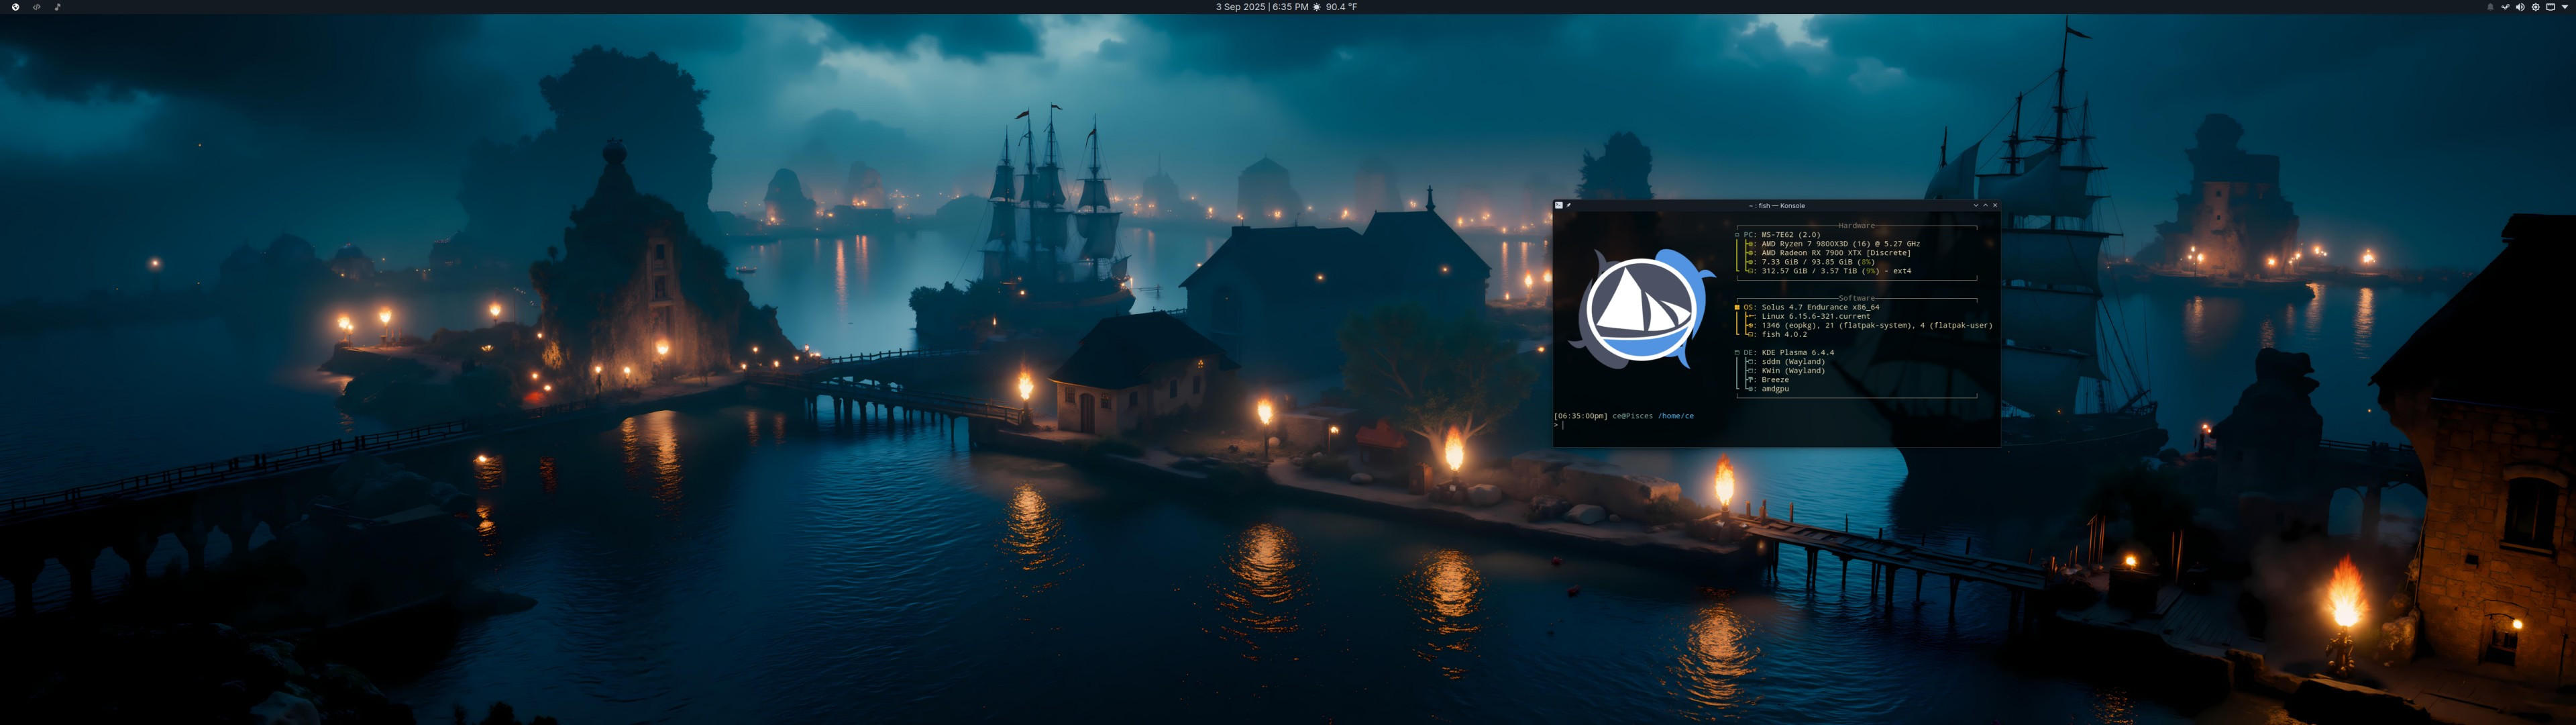Minimize the Konsole window

pyautogui.click(x=1976, y=205)
